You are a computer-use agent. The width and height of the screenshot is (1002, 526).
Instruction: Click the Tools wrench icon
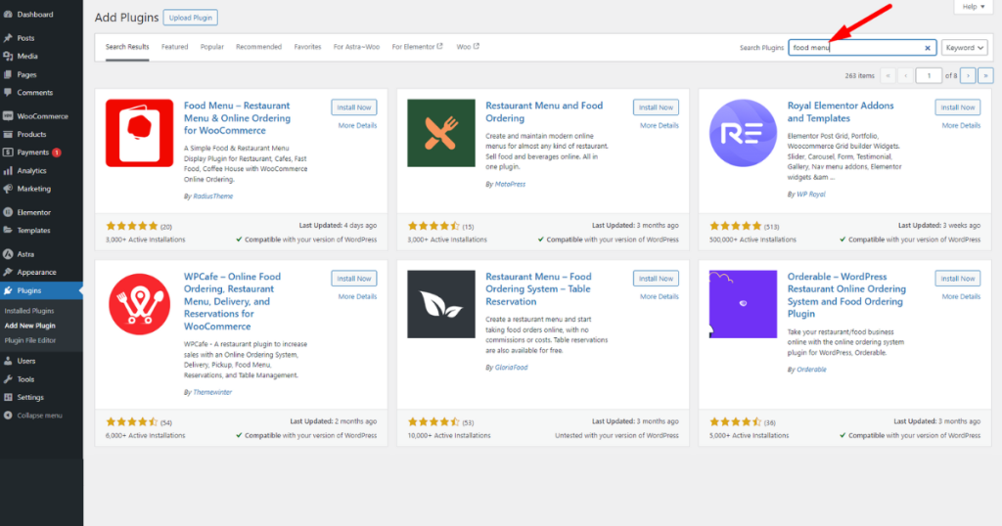click(8, 379)
